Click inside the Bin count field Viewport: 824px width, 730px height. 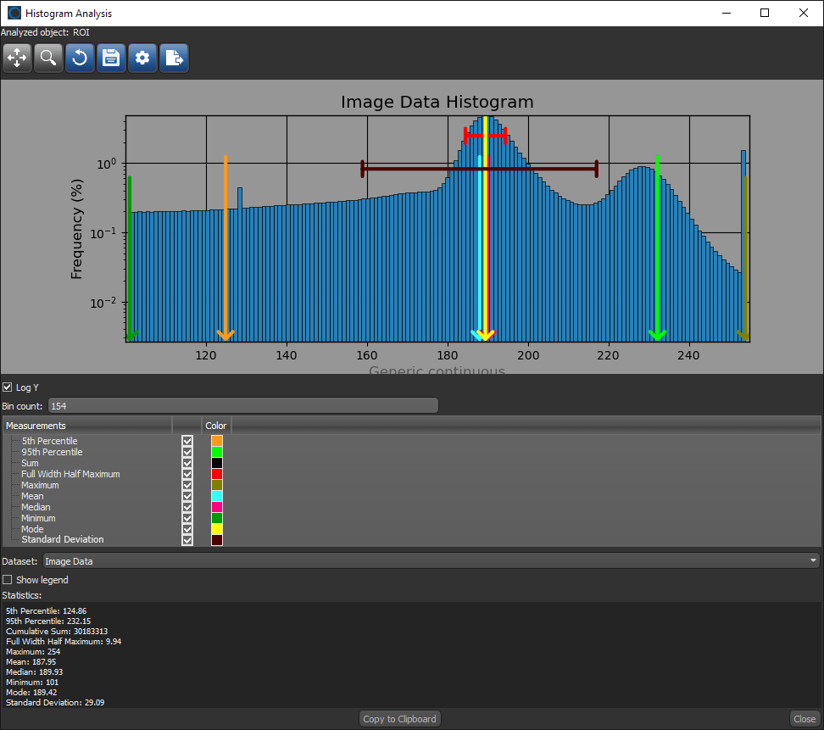click(x=243, y=404)
